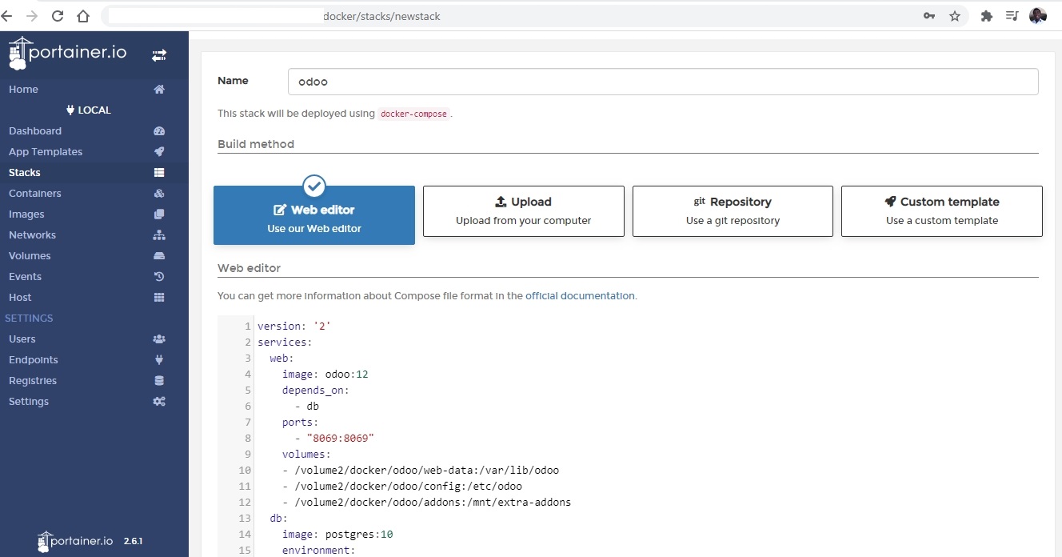The image size is (1062, 557).
Task: Click the stack Name input field
Action: [x=663, y=82]
